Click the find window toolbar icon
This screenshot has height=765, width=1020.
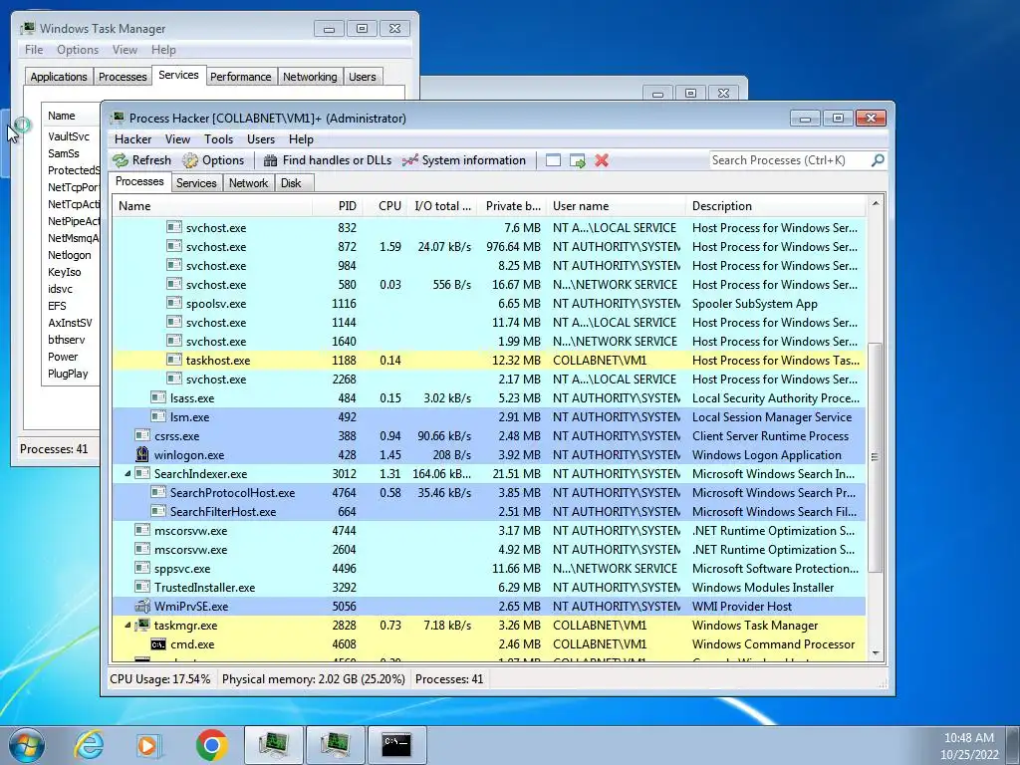[553, 160]
